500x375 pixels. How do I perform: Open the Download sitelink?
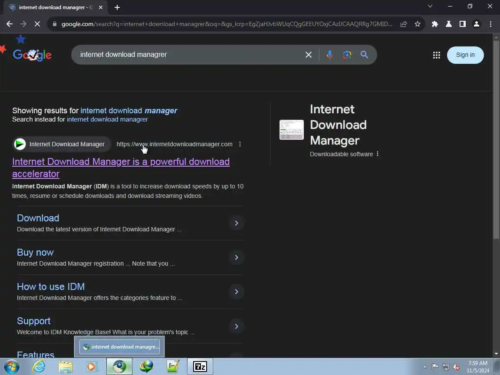[x=38, y=218]
